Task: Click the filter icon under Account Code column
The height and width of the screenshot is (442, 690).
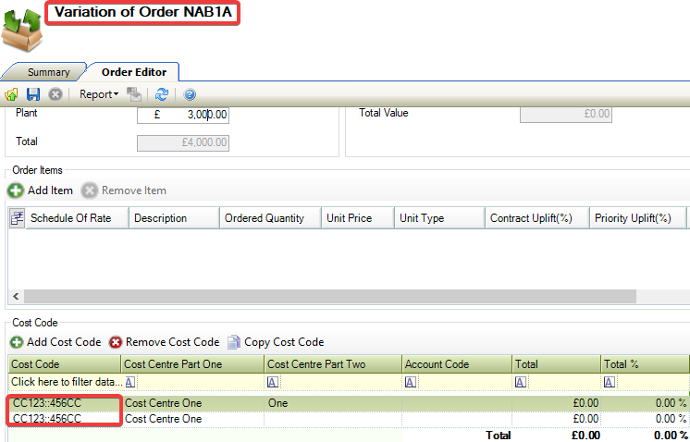Action: click(411, 382)
